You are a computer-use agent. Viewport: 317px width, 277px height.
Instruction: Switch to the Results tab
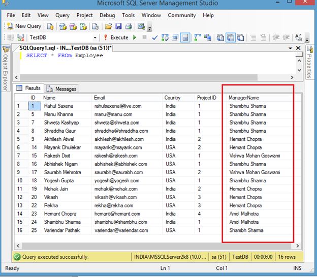[28, 88]
